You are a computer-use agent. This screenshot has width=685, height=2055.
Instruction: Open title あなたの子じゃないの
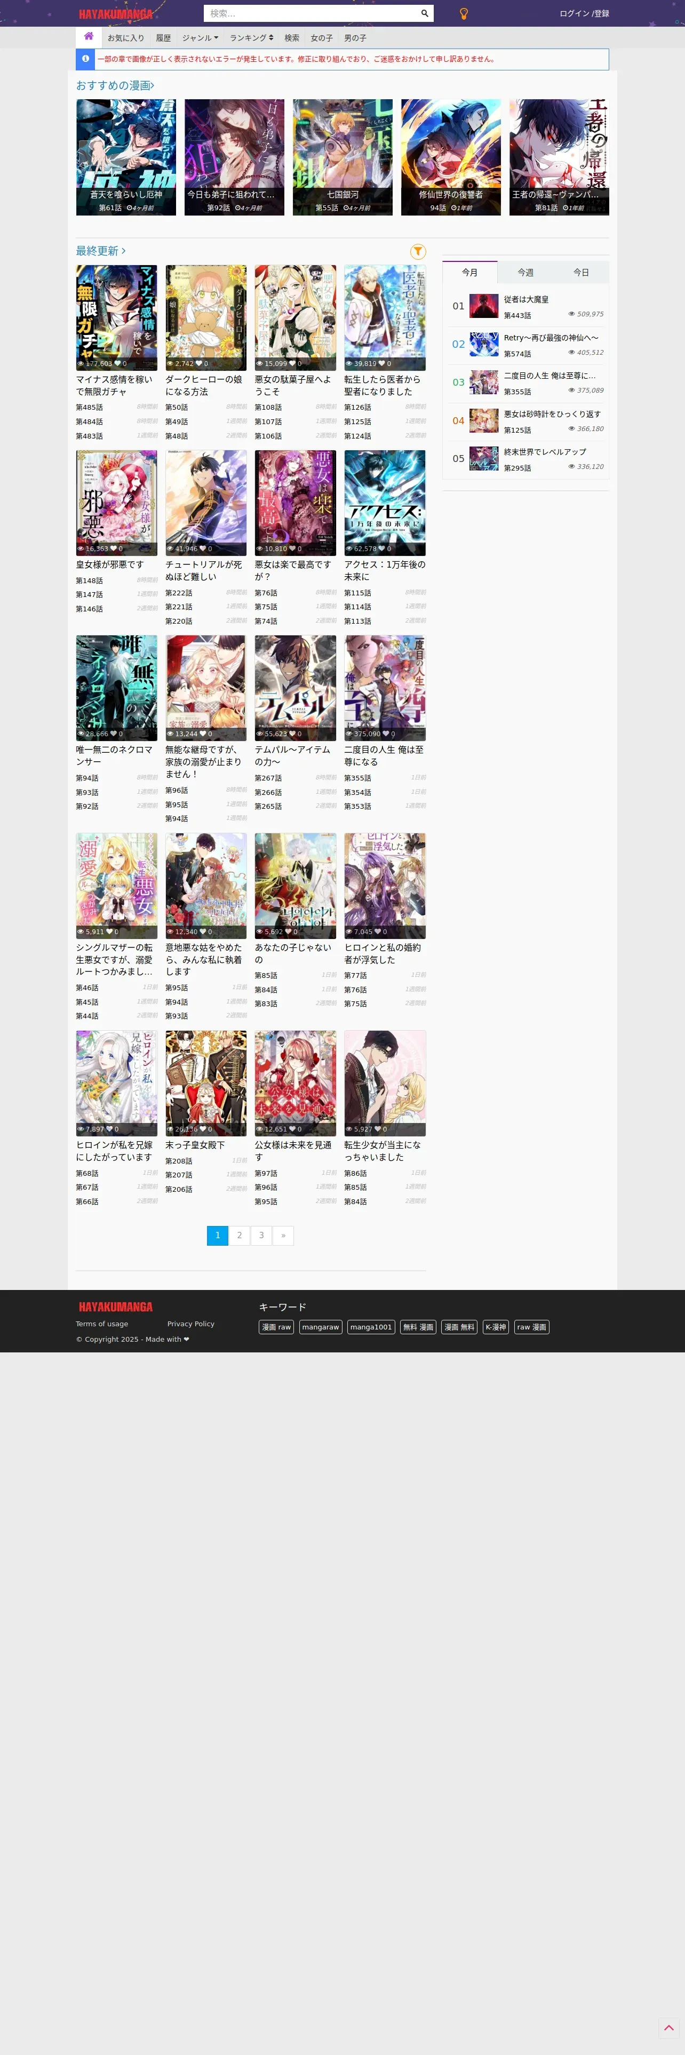[293, 953]
